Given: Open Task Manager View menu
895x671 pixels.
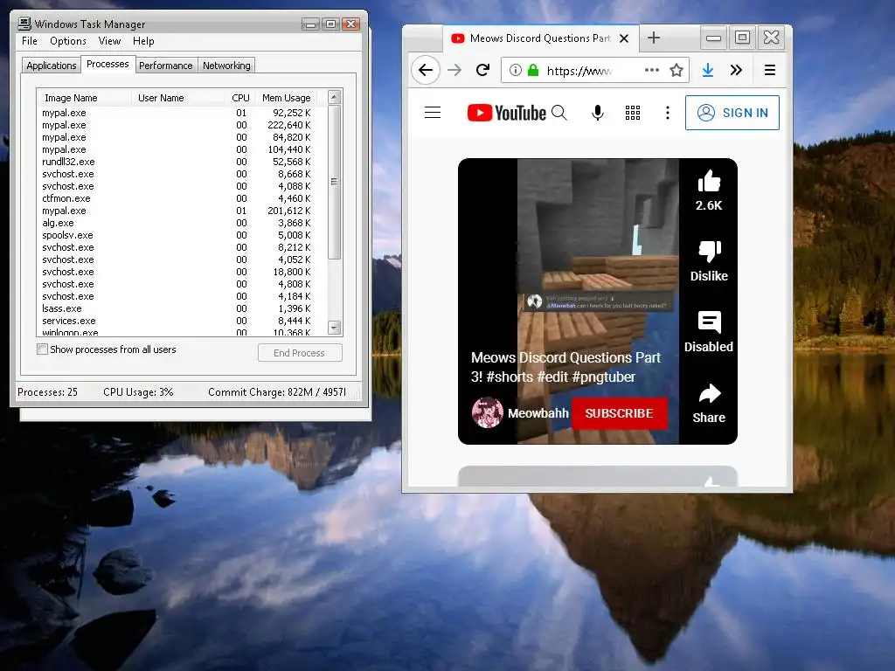Looking at the screenshot, I should (109, 41).
